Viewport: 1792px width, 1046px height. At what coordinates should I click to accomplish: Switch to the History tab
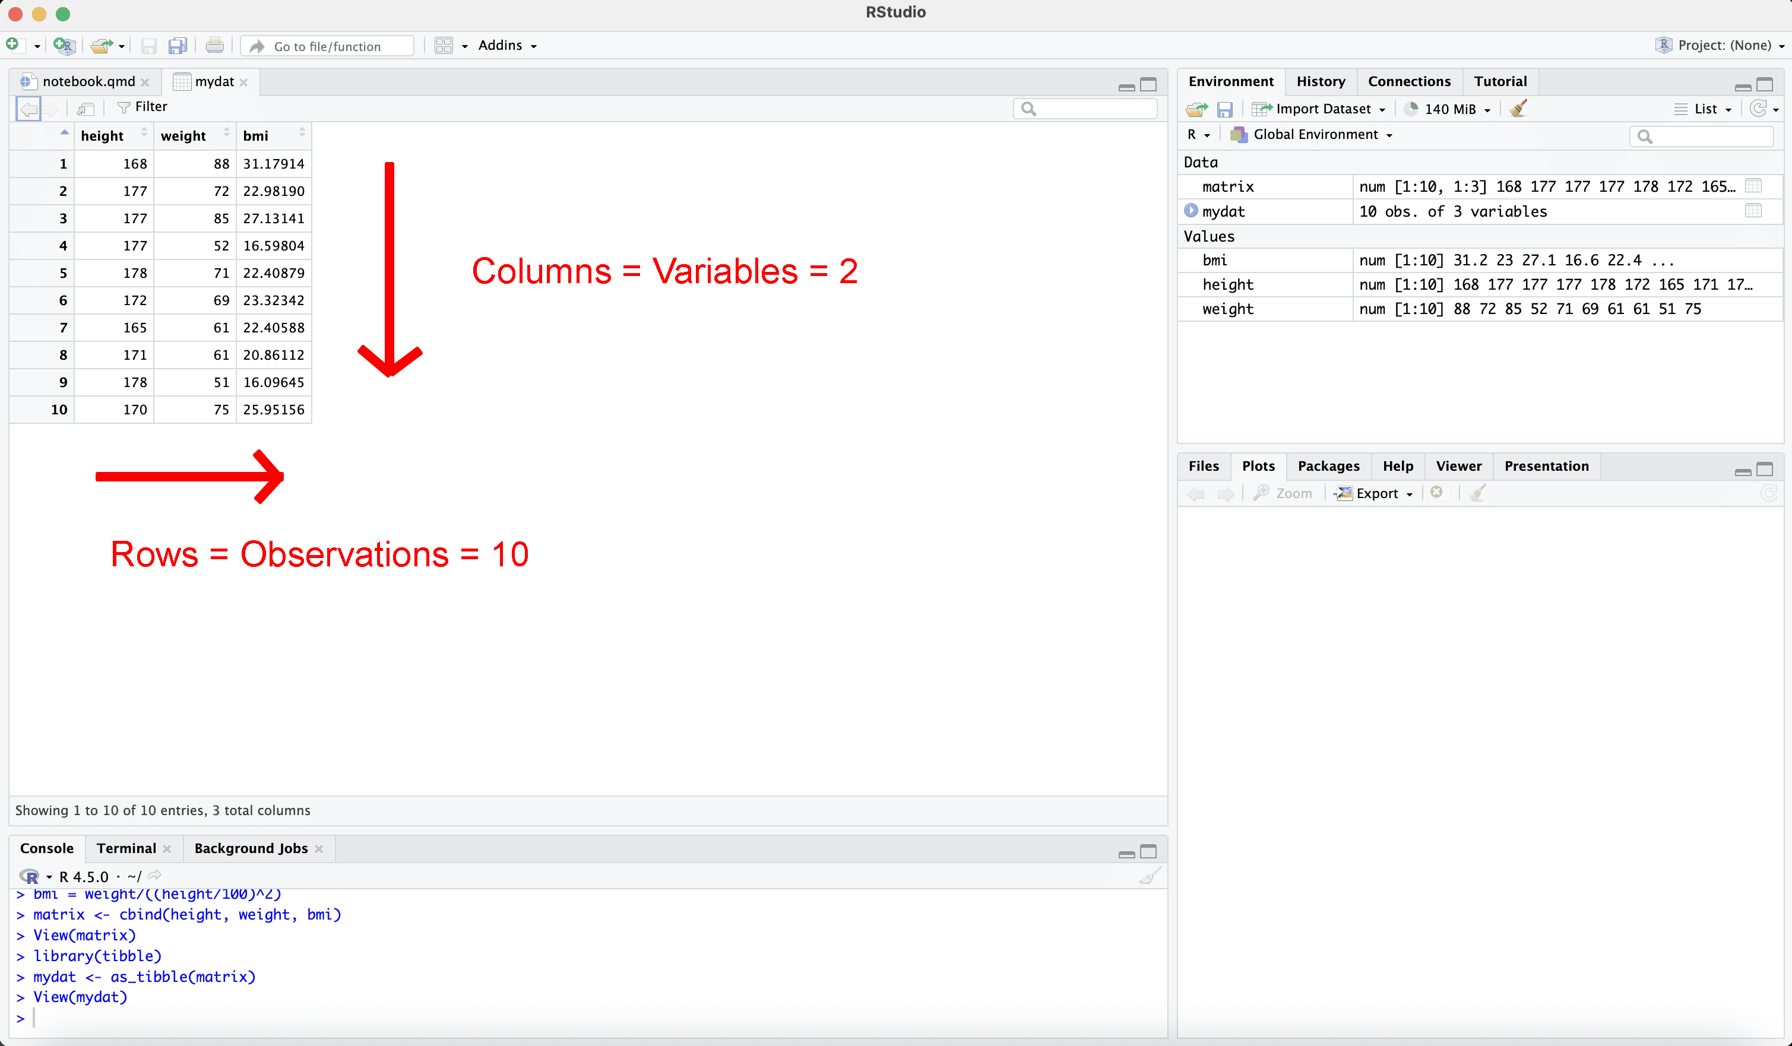(x=1321, y=82)
